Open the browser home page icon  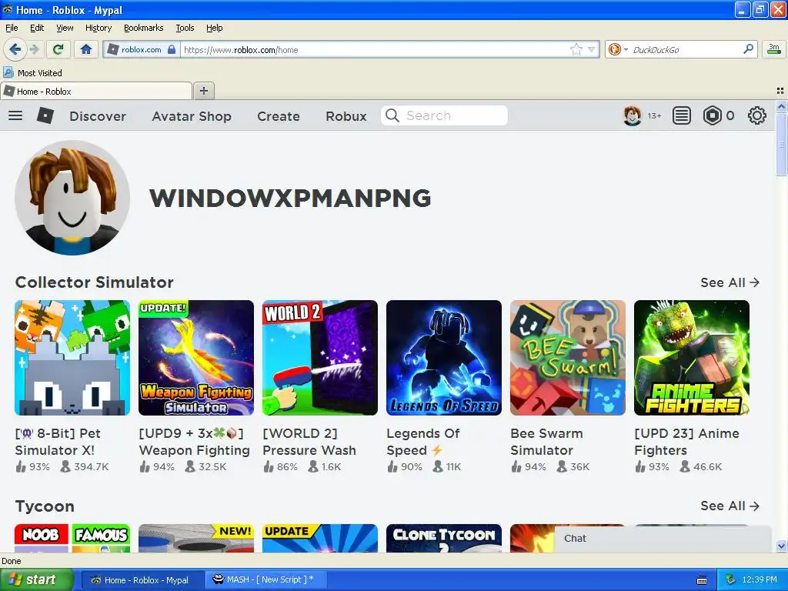point(86,49)
